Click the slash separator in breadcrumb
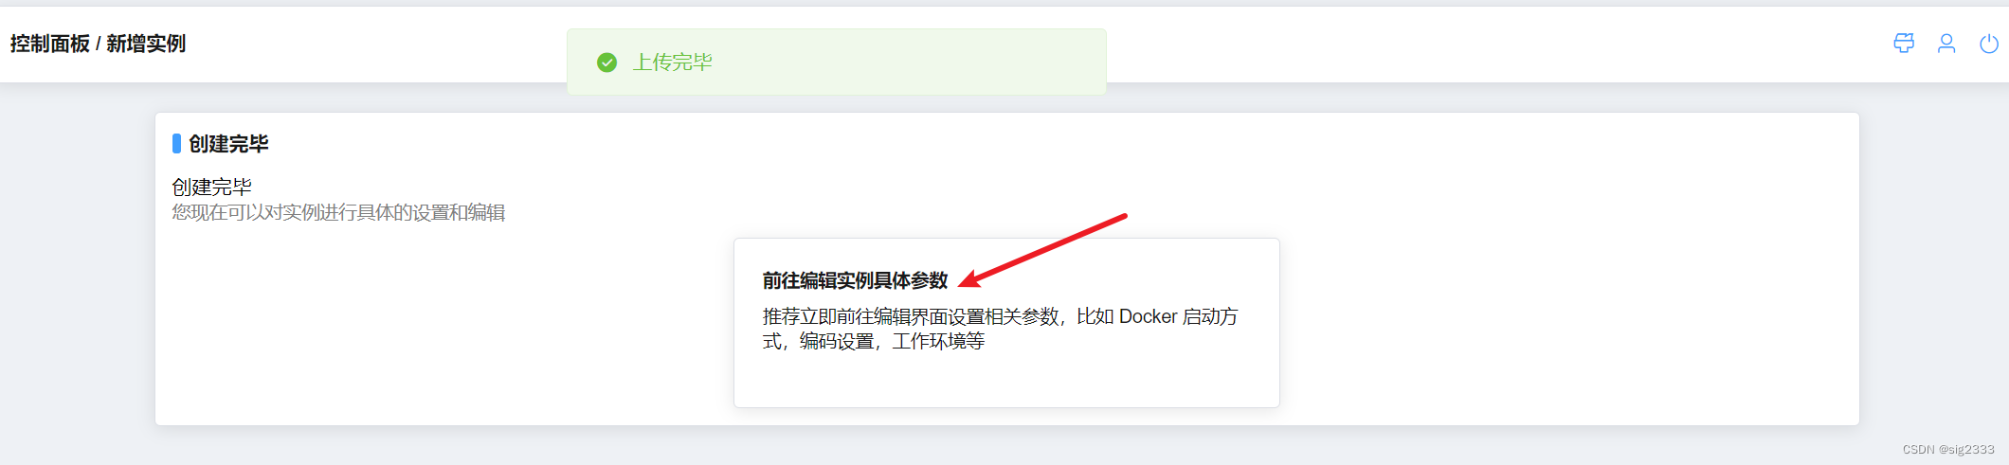Viewport: 2009px width, 465px height. tap(99, 45)
